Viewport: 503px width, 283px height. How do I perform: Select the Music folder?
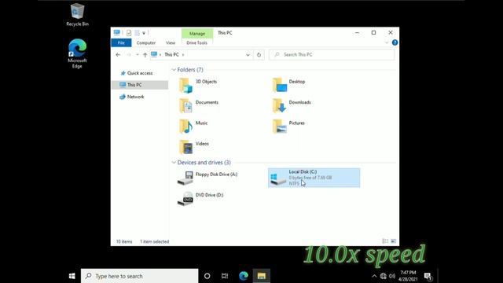point(193,127)
